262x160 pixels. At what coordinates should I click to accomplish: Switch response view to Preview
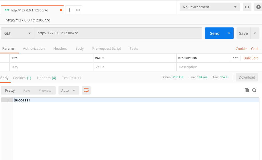[45, 90]
